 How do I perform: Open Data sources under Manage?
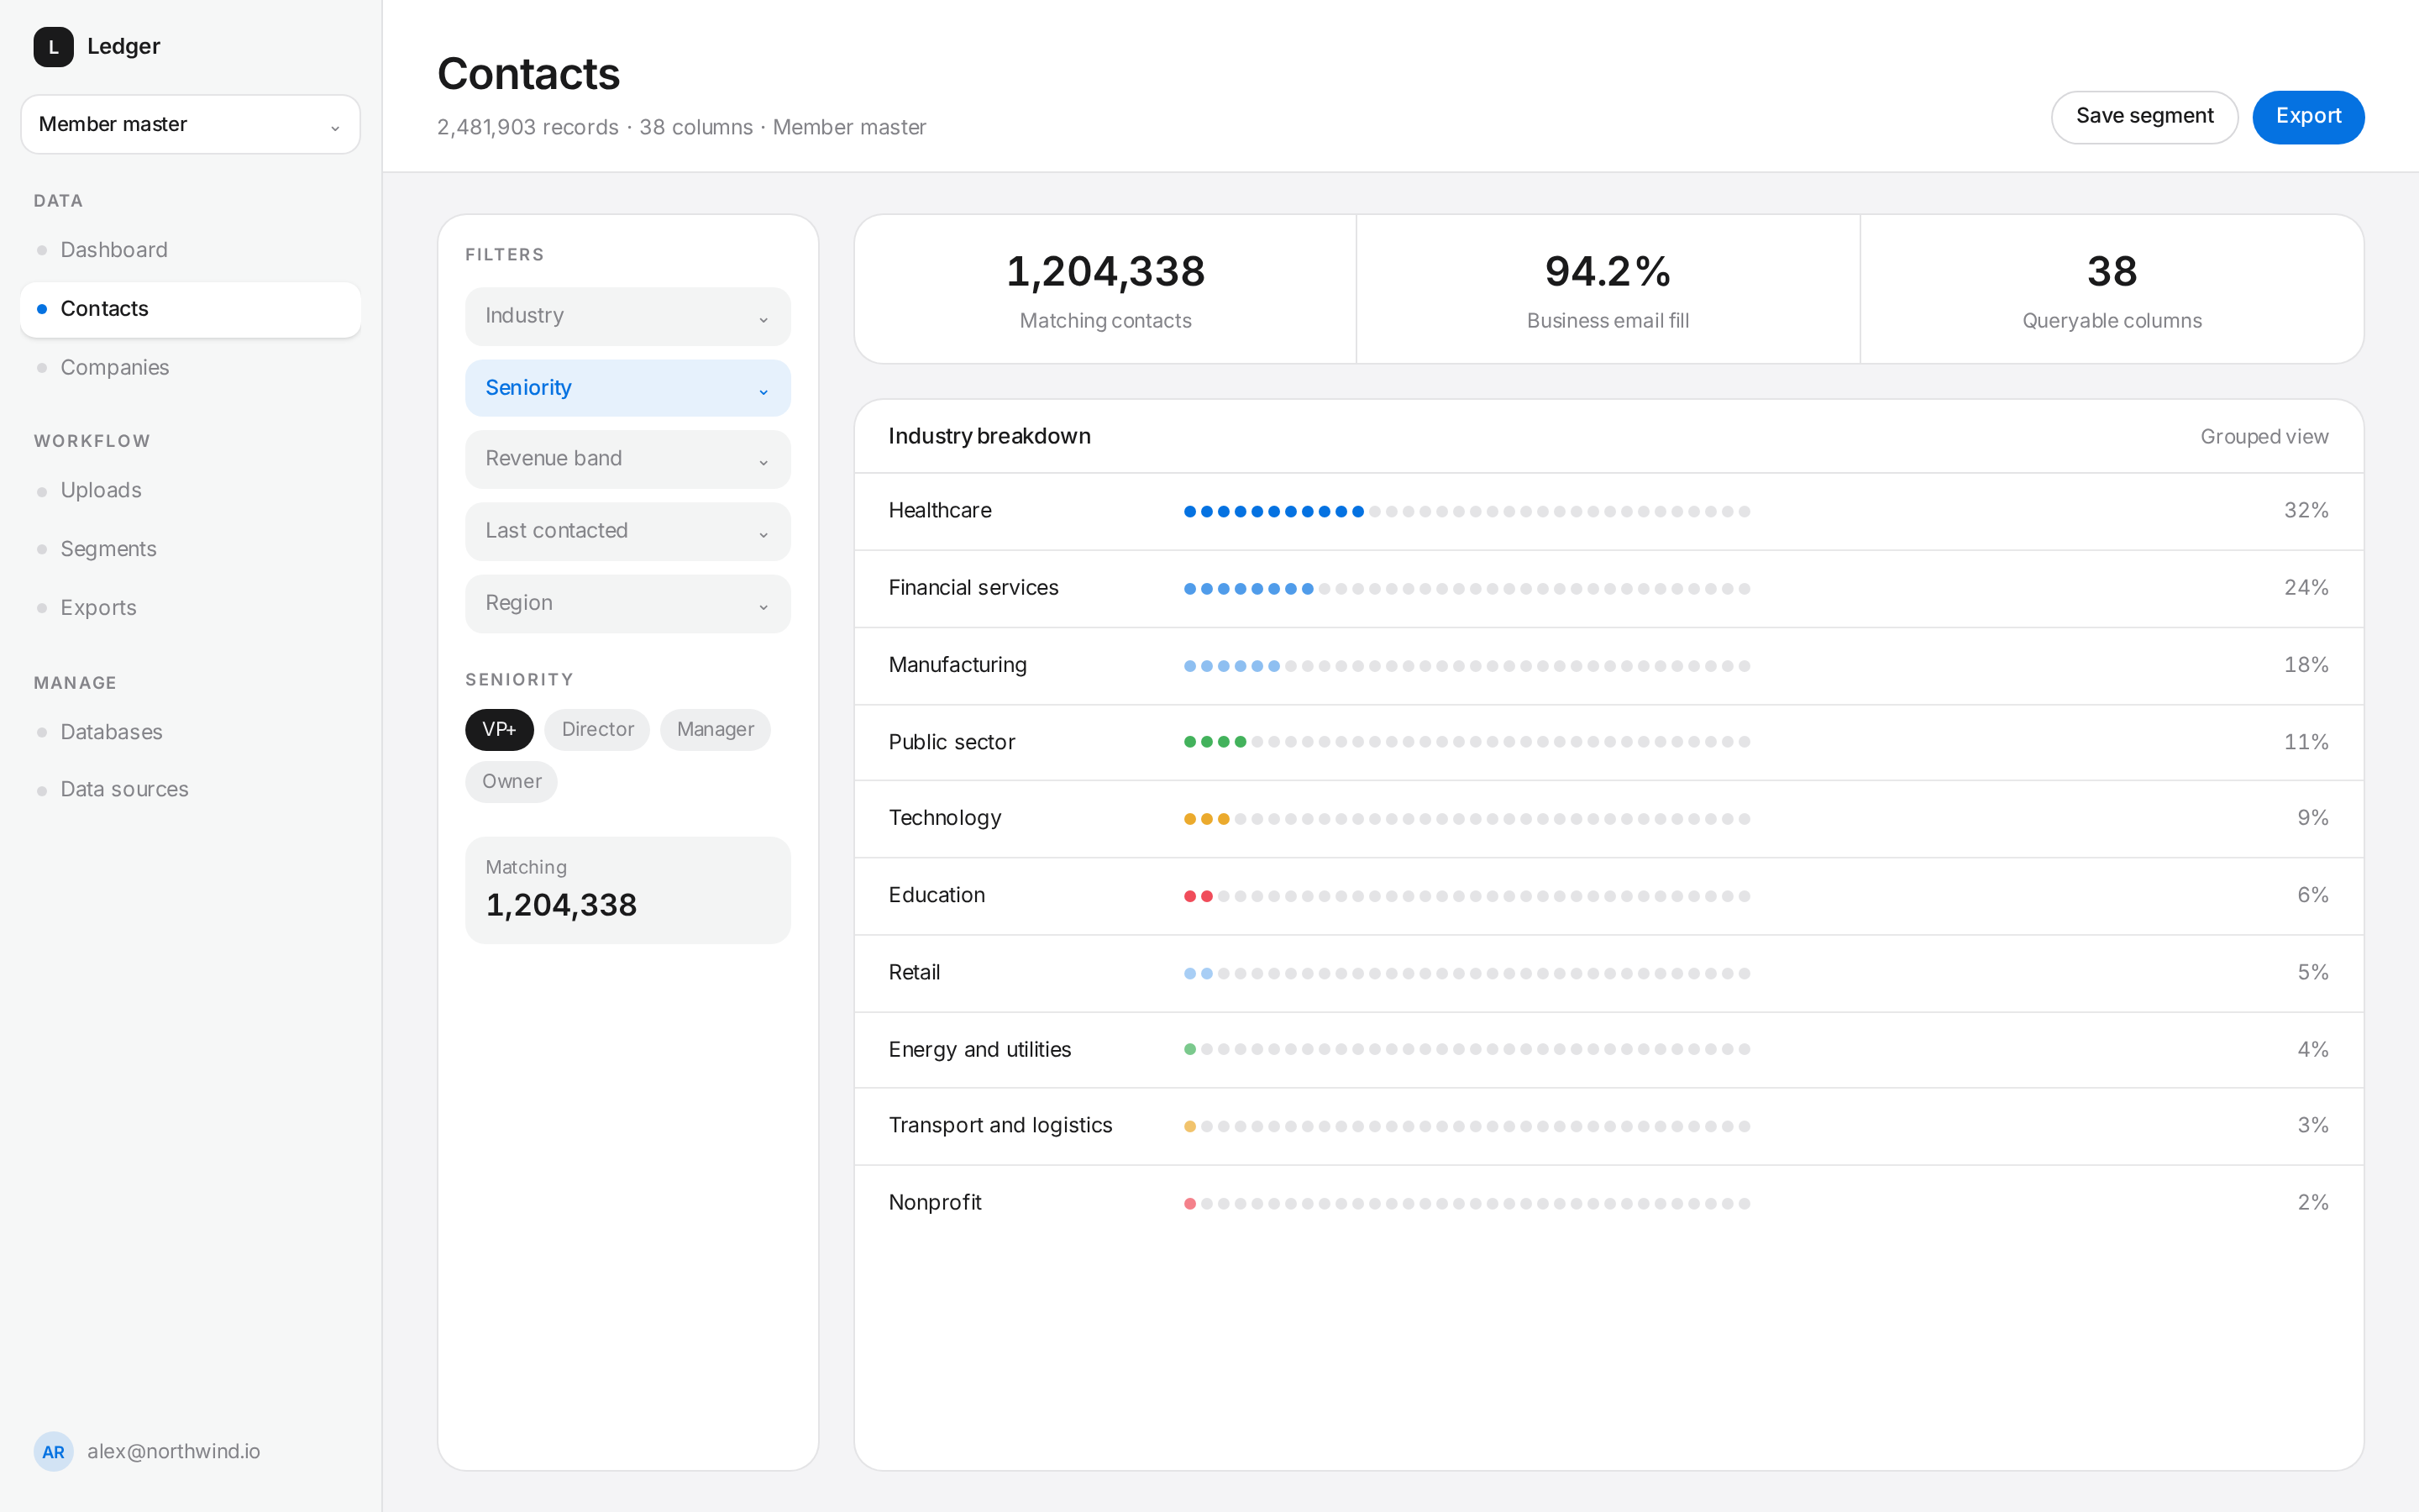[190, 789]
